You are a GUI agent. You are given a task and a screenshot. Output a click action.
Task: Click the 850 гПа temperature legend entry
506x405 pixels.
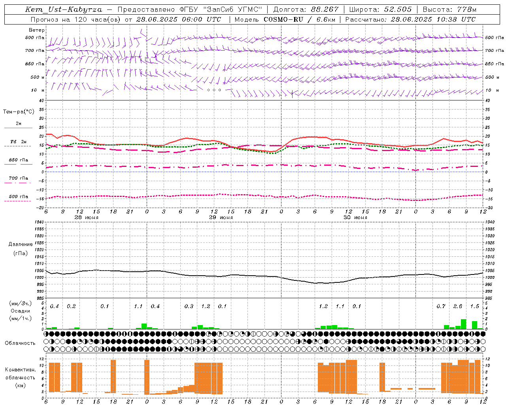(18, 160)
